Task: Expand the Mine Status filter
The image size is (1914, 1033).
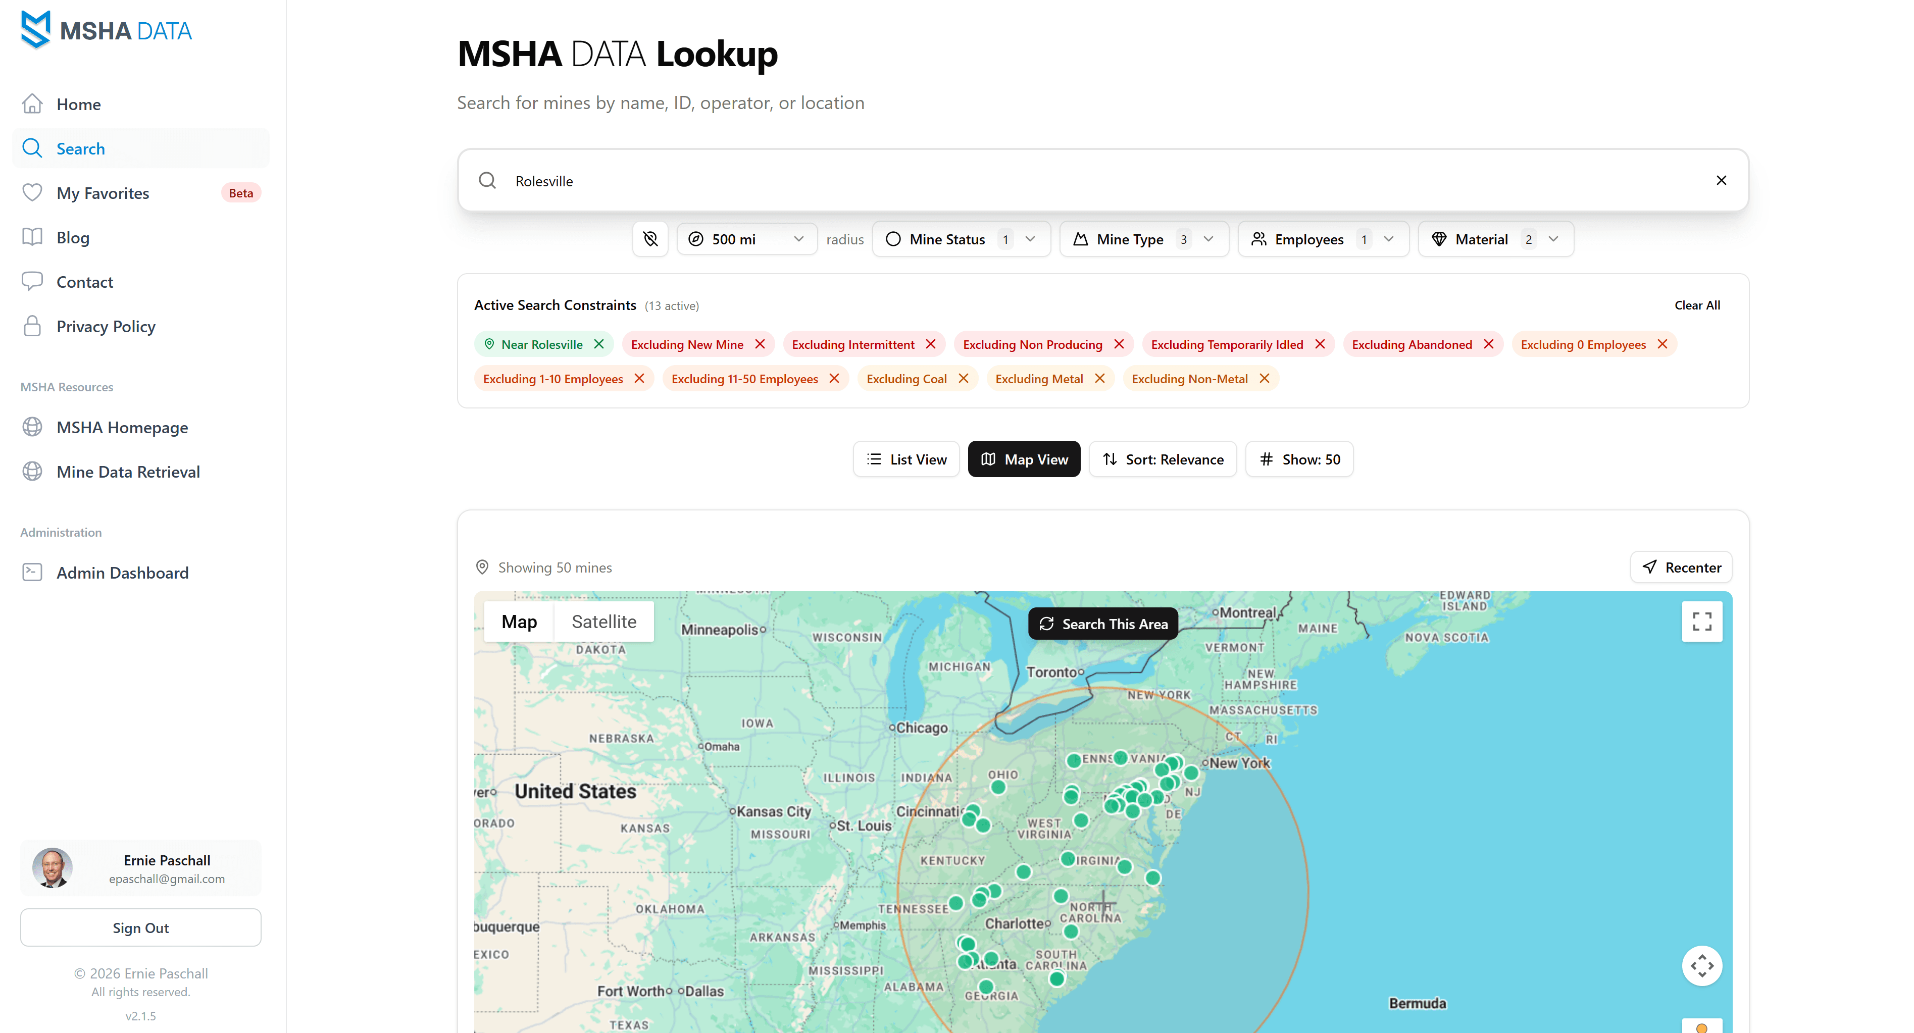Action: [960, 238]
